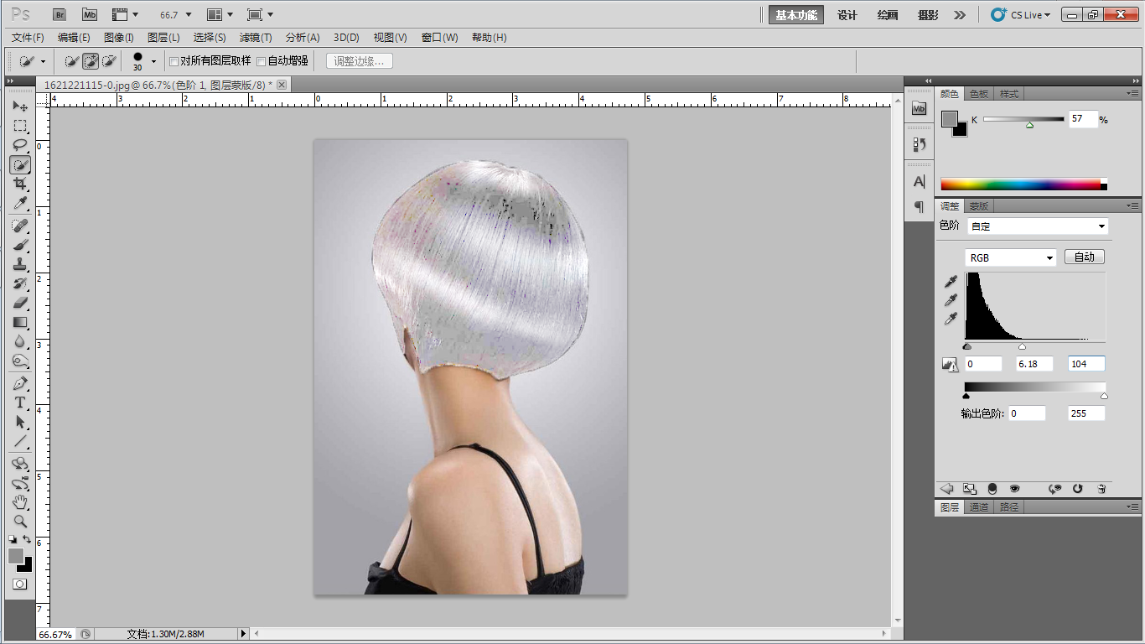Select the Blur tool
This screenshot has height=644, width=1145.
[20, 341]
